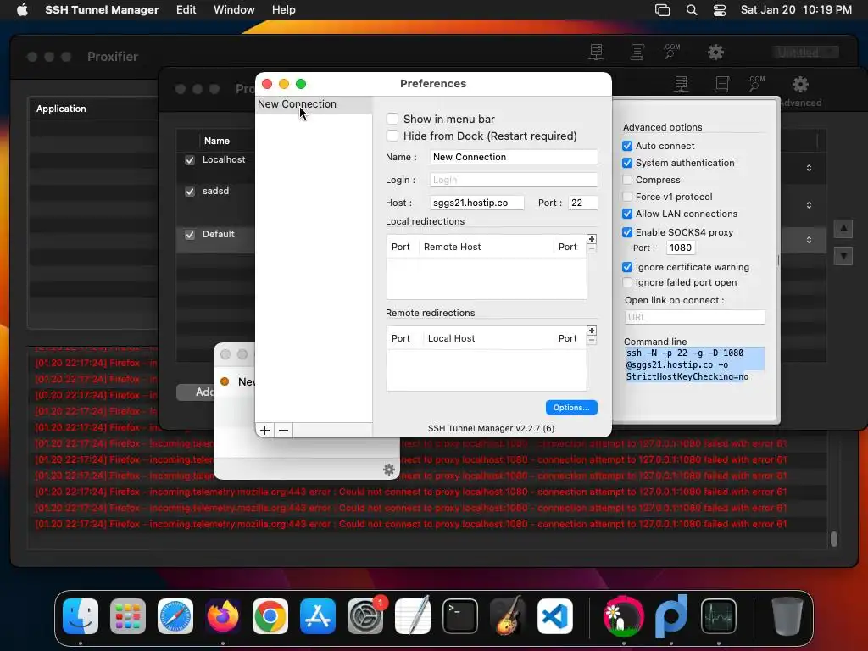Open Finder from the Dock
868x651 pixels.
tap(81, 616)
